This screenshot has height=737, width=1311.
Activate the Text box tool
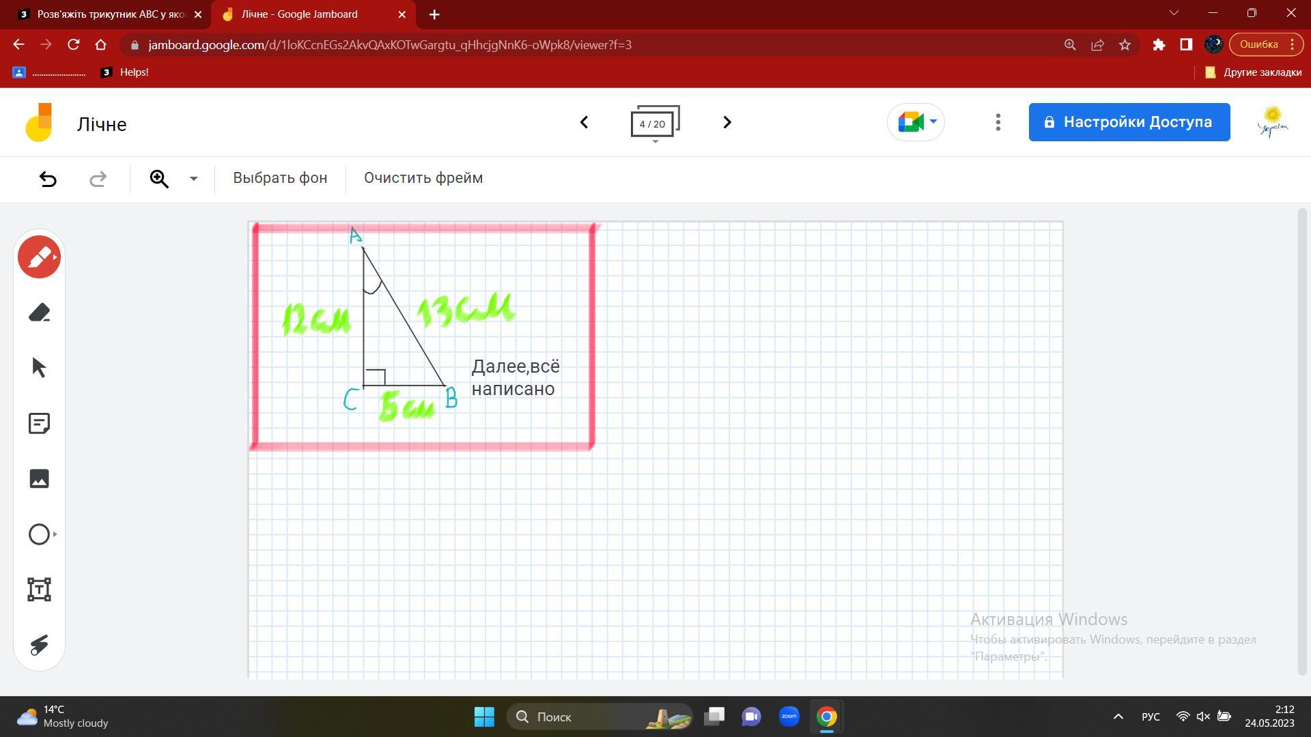click(39, 590)
